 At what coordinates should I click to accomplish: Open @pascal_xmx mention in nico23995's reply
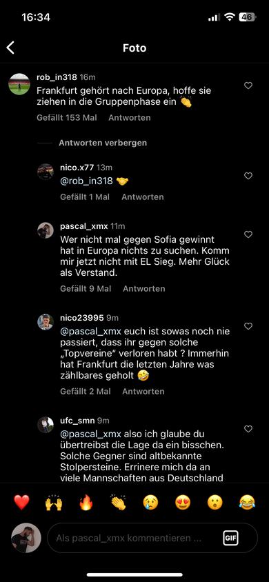click(90, 331)
